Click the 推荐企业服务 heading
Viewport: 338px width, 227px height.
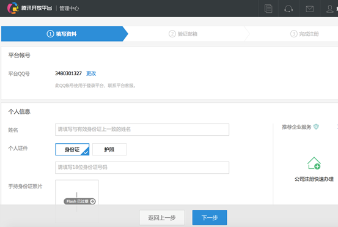click(296, 127)
